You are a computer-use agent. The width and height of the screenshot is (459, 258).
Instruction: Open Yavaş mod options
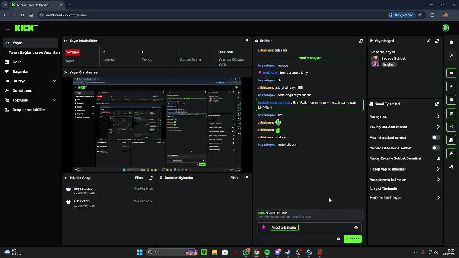pyautogui.click(x=405, y=116)
